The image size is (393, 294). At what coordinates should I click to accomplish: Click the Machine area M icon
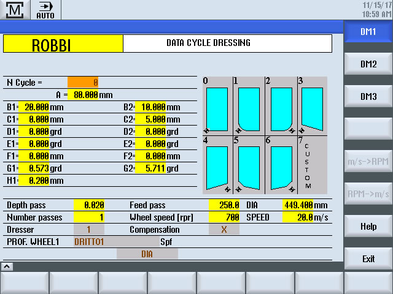point(15,10)
